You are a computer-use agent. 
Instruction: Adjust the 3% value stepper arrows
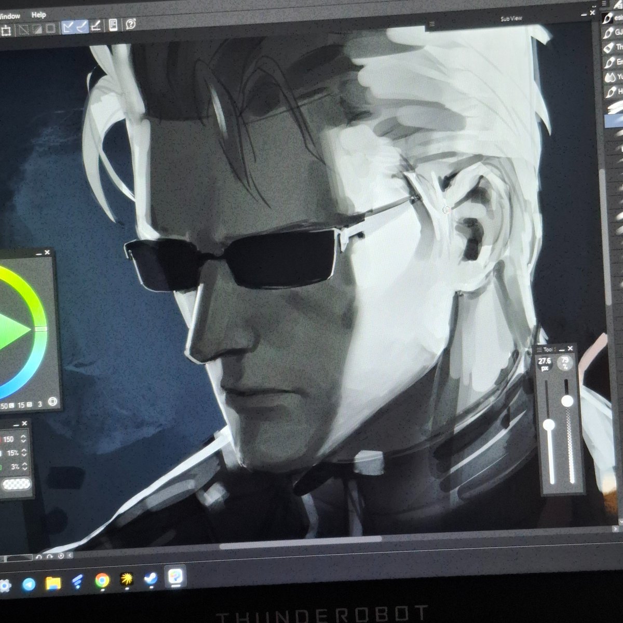(24, 467)
